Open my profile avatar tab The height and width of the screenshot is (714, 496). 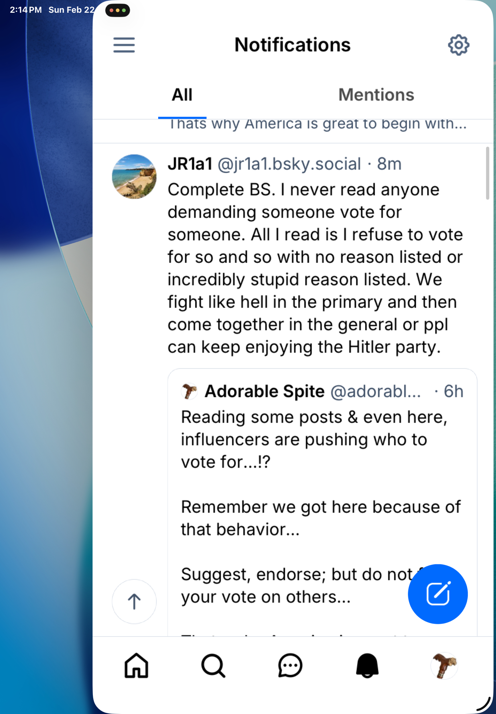(444, 666)
